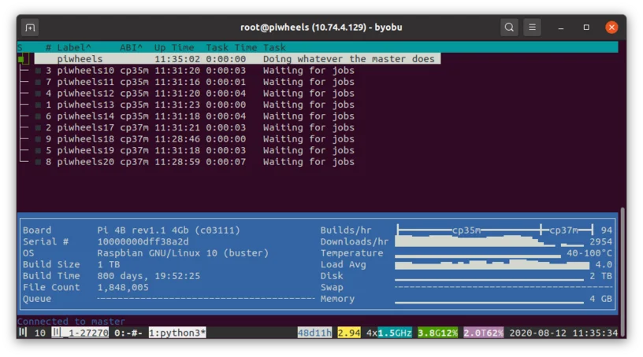Select the piwheels13 slave row
Viewport: 643px width, 357px height.
pos(195,105)
